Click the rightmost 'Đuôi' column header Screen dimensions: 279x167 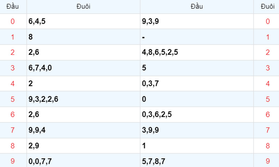pyautogui.click(x=267, y=7)
